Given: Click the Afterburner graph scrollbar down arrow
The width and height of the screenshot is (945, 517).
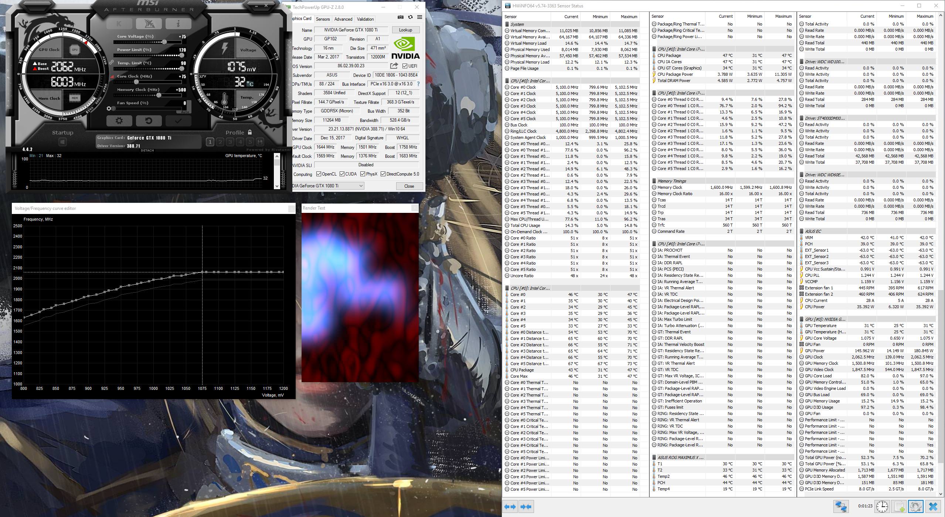Looking at the screenshot, I should click(x=277, y=186).
